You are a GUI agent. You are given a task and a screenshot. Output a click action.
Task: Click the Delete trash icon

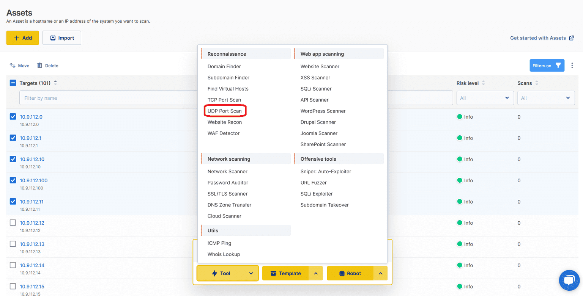coord(39,65)
